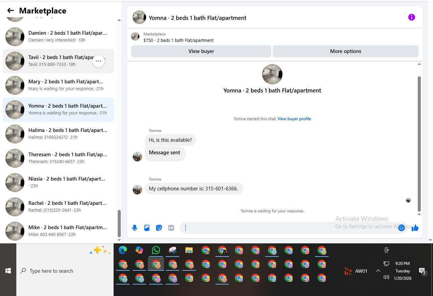Click the message pane scrollbar thumb

(419, 144)
